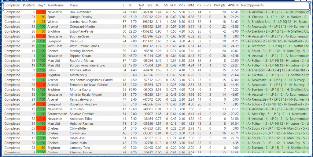
Task: Click the green 100 Play? cell for Ødegaard-Martin
Action: pyautogui.click(x=41, y=27)
